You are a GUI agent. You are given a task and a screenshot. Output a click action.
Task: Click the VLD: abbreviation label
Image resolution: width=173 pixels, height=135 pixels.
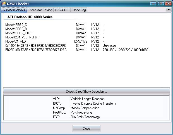[56, 99]
